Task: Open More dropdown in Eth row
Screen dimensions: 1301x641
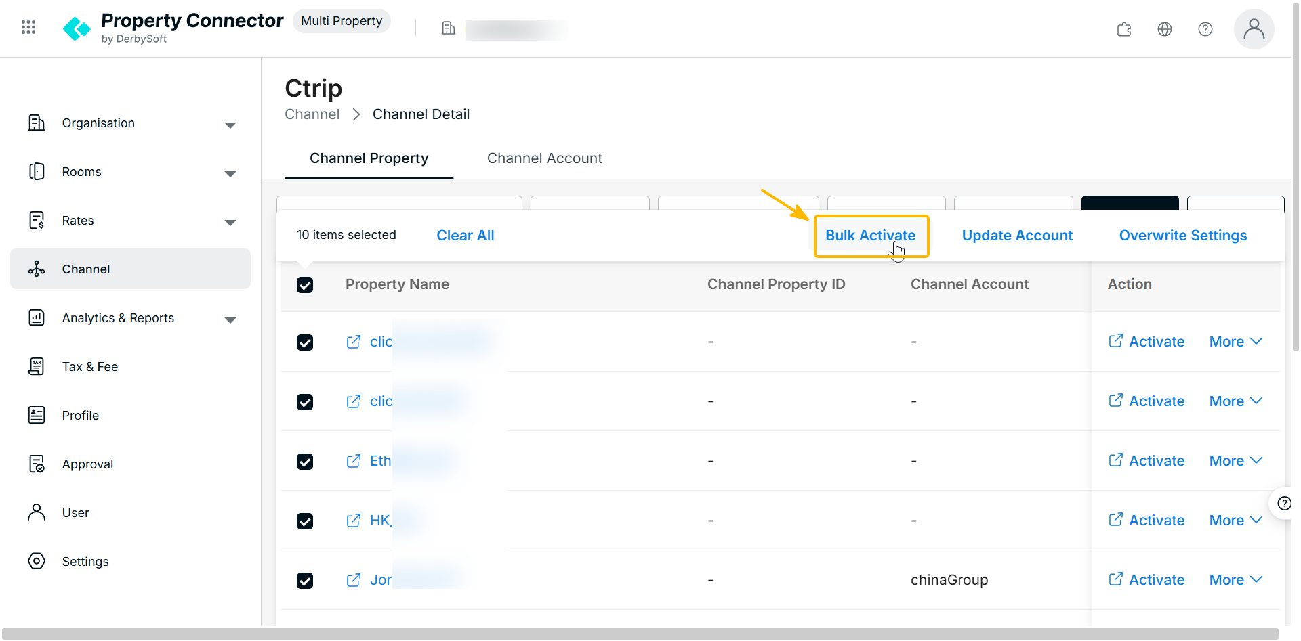Action: [1236, 461]
